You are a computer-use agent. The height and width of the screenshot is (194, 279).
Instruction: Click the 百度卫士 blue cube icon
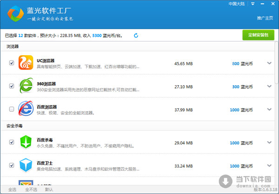[26, 165]
